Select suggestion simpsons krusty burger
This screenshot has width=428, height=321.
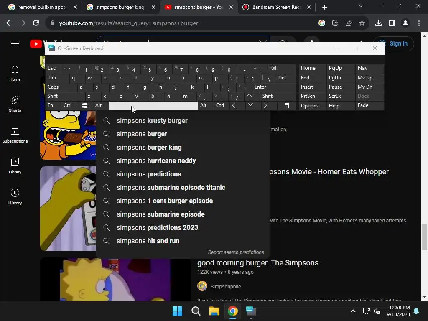pos(183,121)
